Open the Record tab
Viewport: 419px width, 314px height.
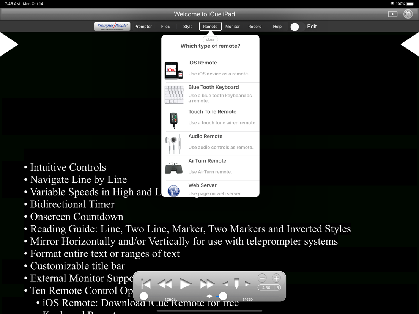(255, 27)
